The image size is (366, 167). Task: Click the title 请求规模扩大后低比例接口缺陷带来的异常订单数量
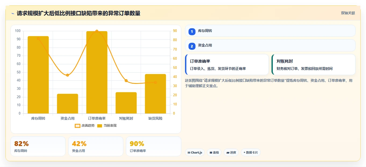pyautogui.click(x=78, y=13)
